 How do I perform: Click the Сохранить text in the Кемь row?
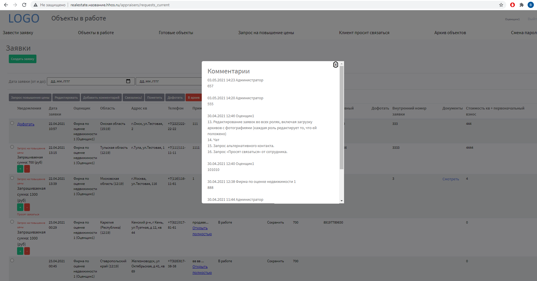pyautogui.click(x=275, y=222)
